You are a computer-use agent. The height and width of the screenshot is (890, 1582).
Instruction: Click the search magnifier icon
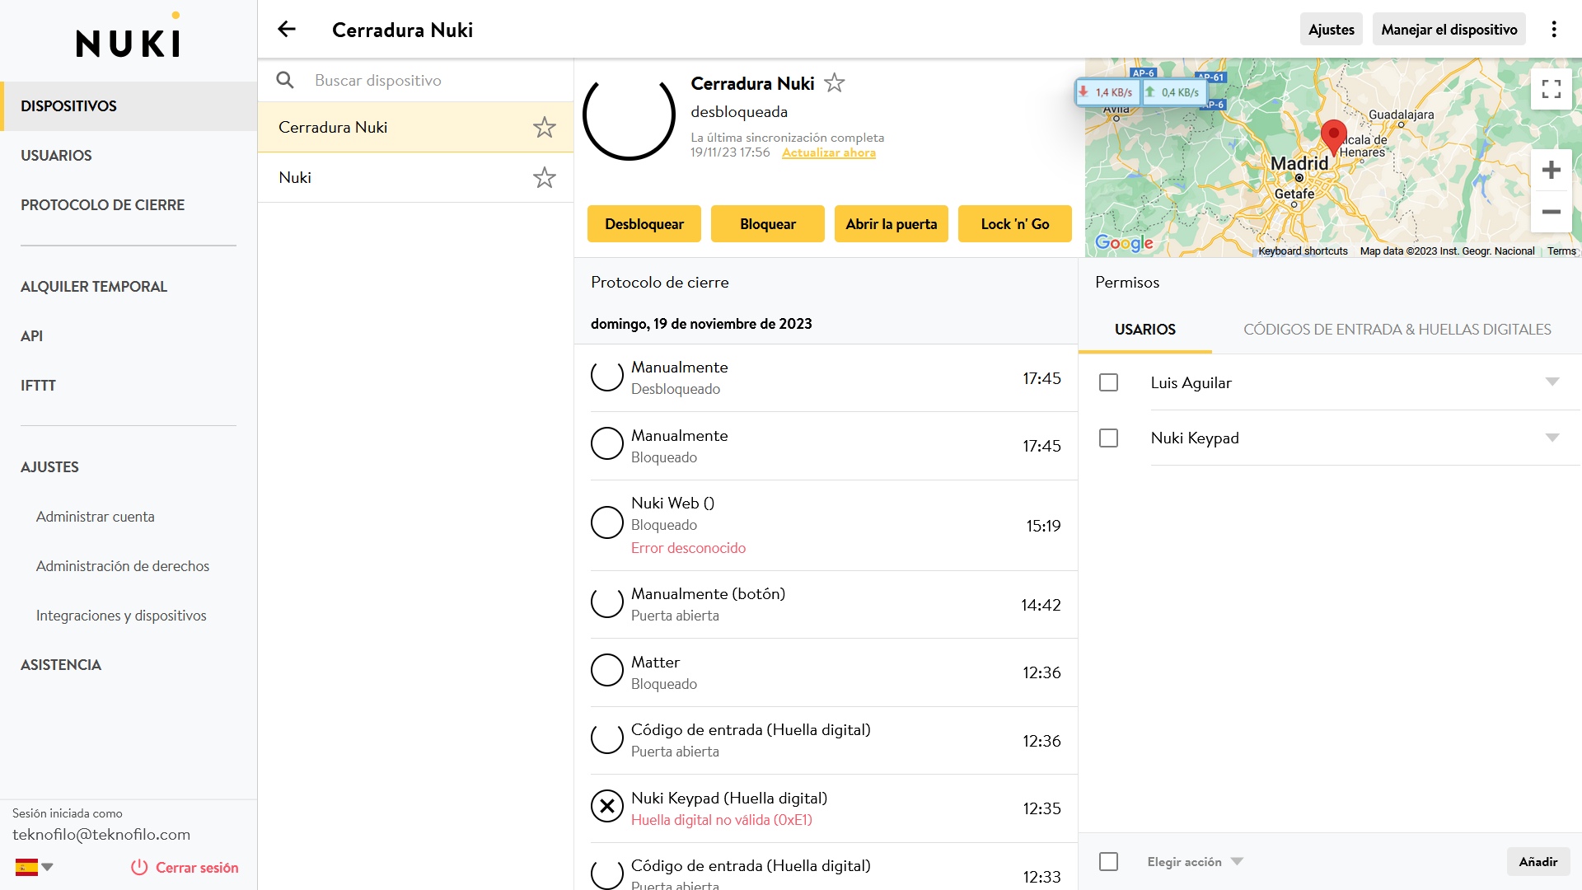coord(285,80)
